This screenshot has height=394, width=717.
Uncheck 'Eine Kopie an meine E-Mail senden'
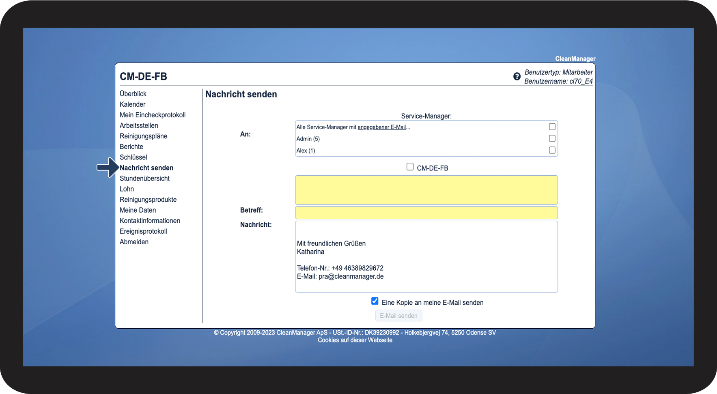[375, 301]
